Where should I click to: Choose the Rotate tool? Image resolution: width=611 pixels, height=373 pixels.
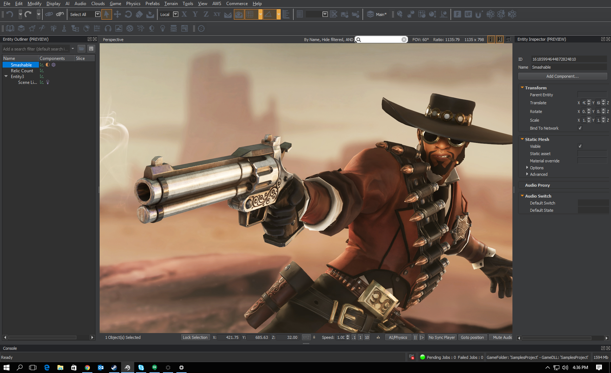128,15
